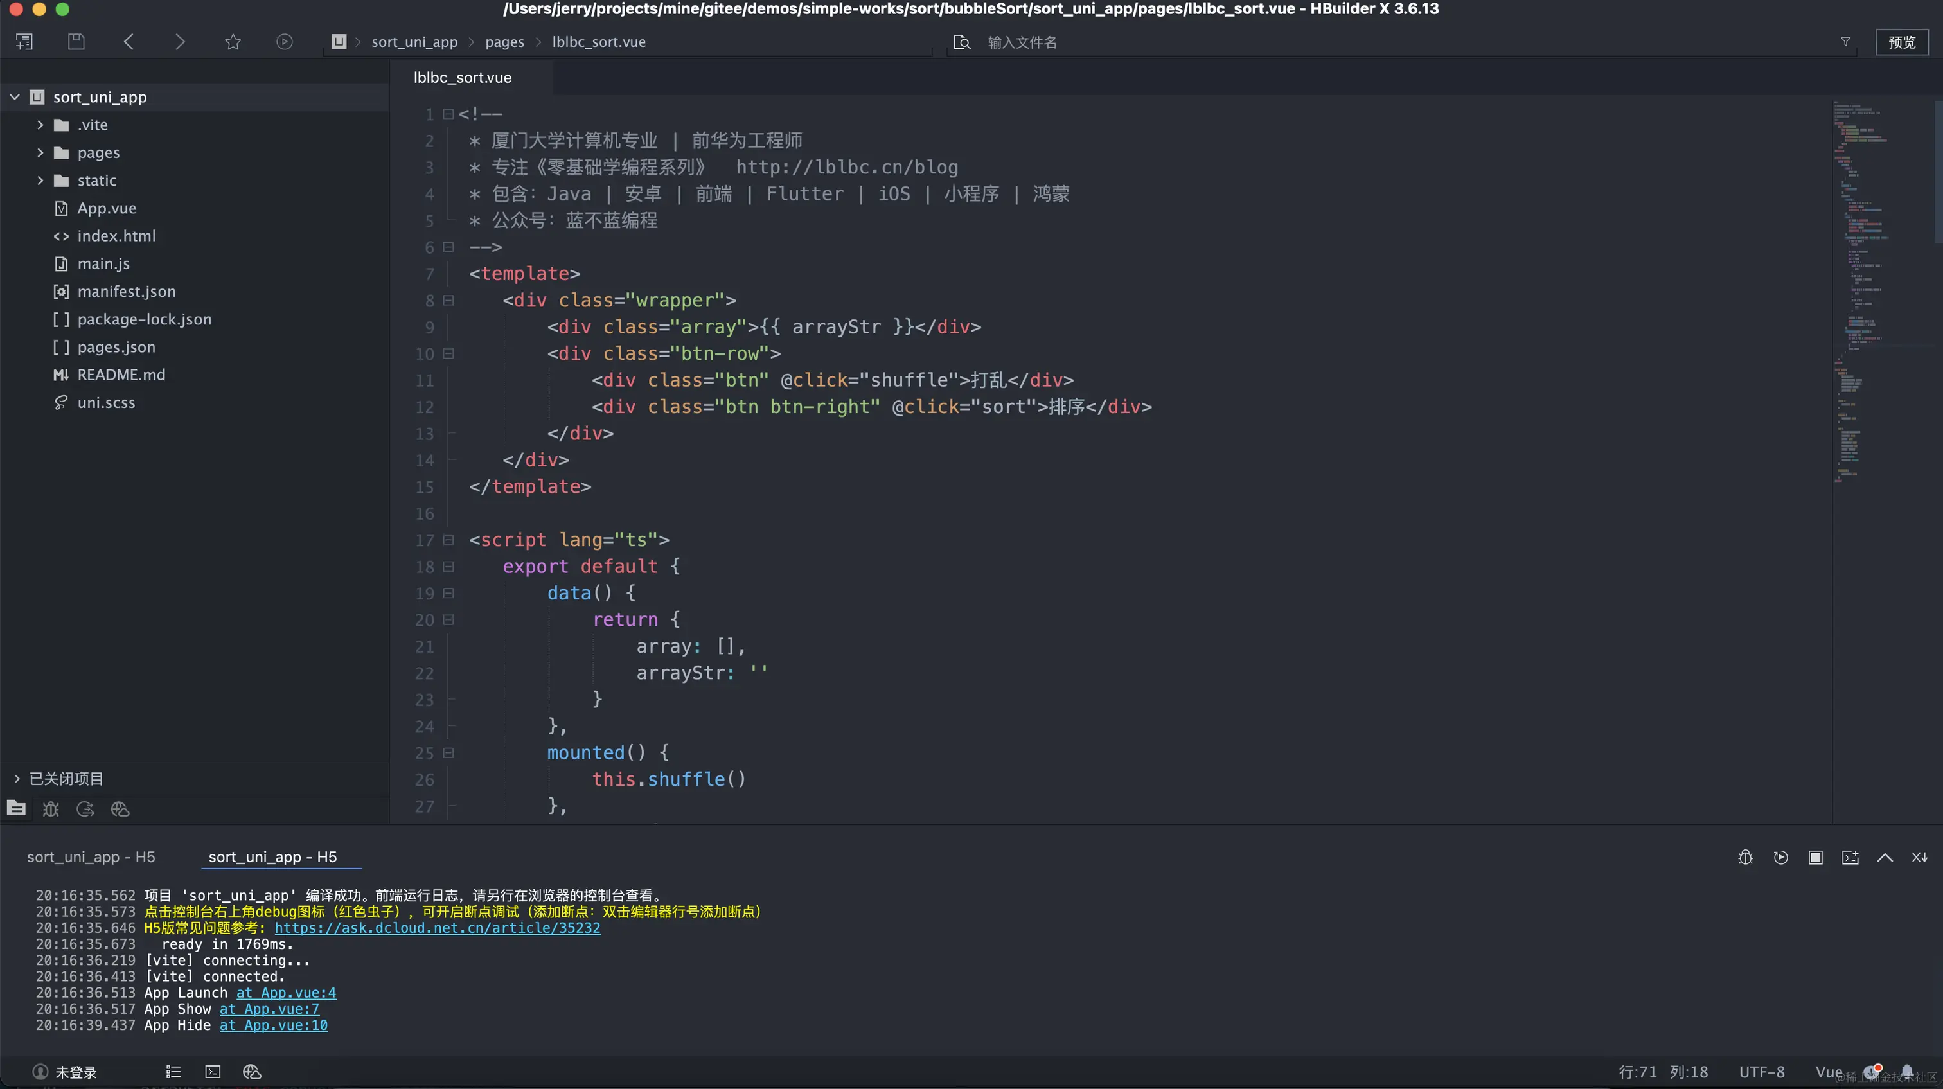Click the bookmark star icon
1943x1089 pixels.
(x=233, y=42)
